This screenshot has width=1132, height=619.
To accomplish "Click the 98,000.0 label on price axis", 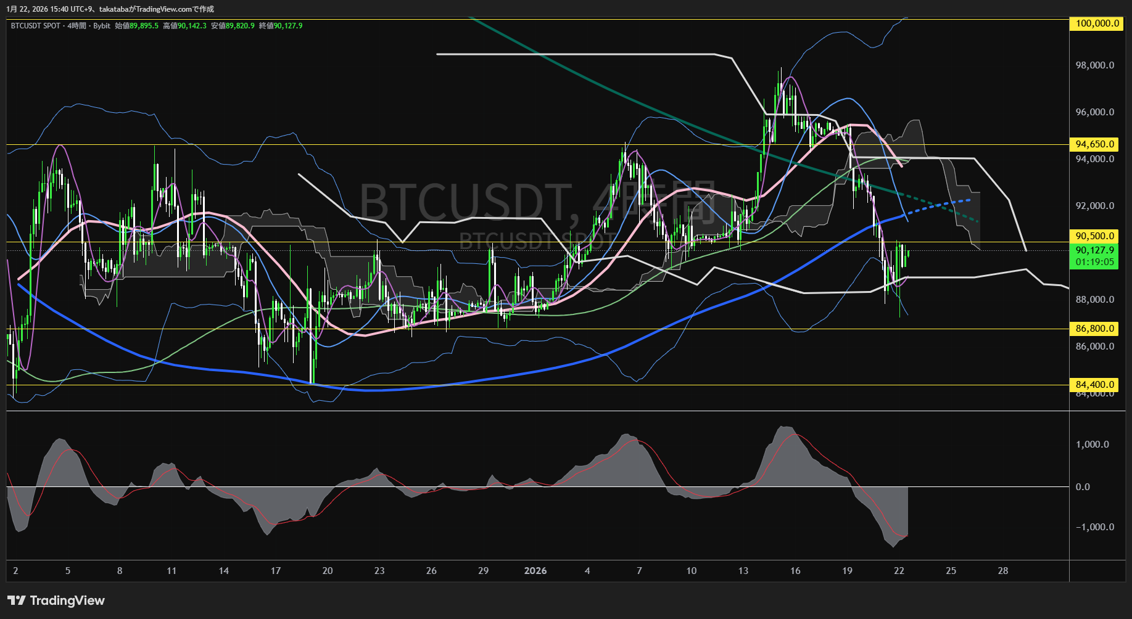I will tap(1095, 65).
